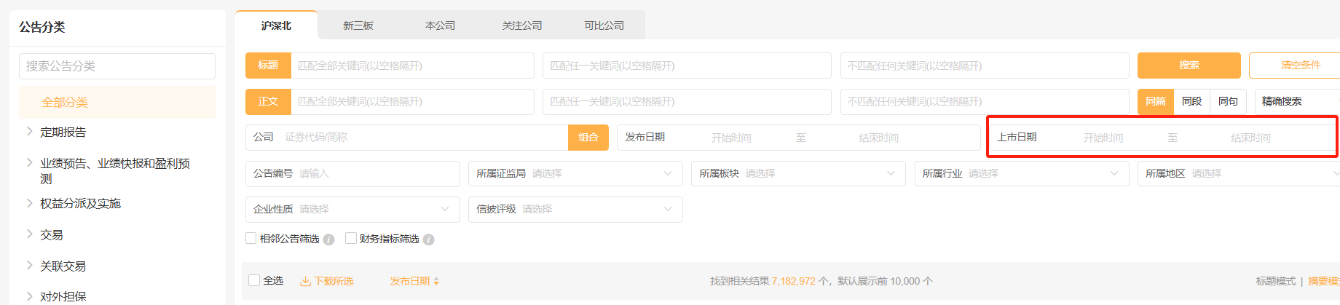Switch to the 新三板 tab

[358, 25]
